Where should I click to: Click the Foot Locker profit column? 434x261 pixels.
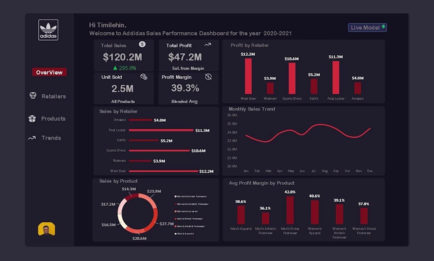click(336, 77)
